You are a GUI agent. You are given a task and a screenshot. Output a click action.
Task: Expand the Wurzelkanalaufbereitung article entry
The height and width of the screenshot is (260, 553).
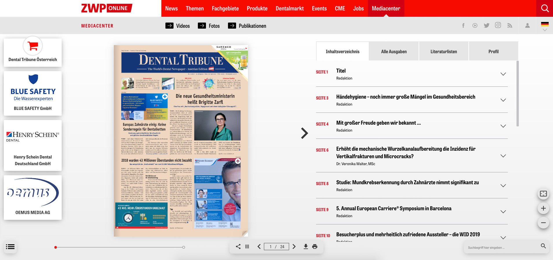click(x=503, y=156)
